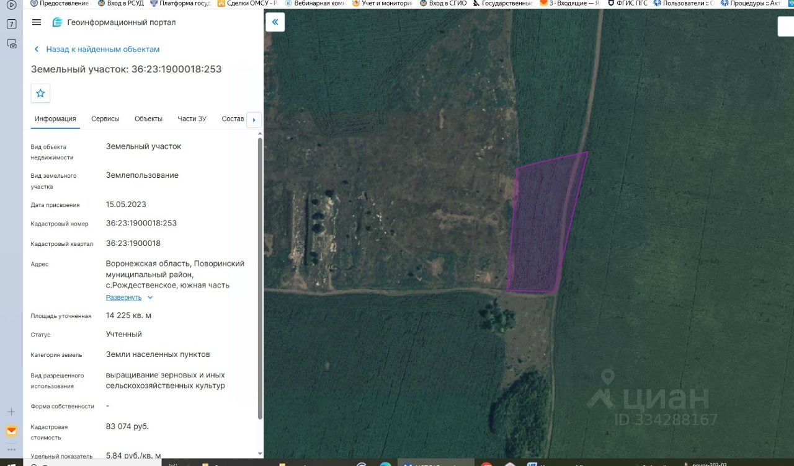Image resolution: width=794 pixels, height=466 pixels.
Task: Open the orange mail icon in browser sidebar
Action: (x=11, y=431)
